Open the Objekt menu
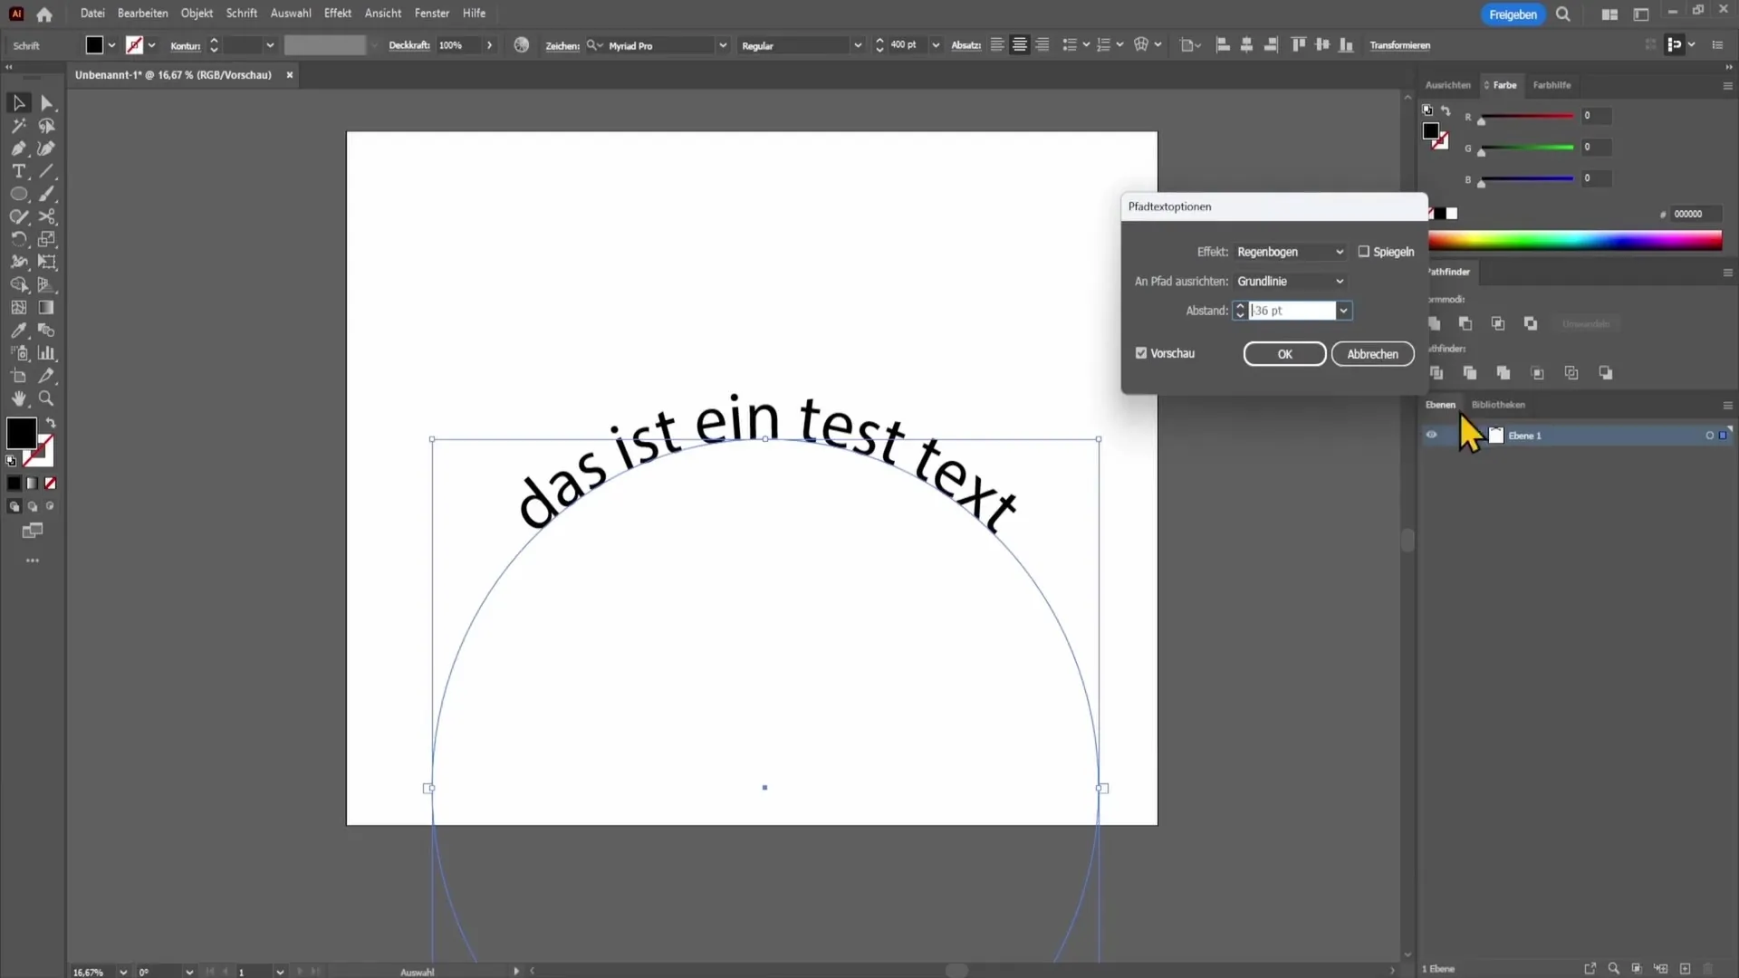This screenshot has height=978, width=1739. [x=196, y=14]
